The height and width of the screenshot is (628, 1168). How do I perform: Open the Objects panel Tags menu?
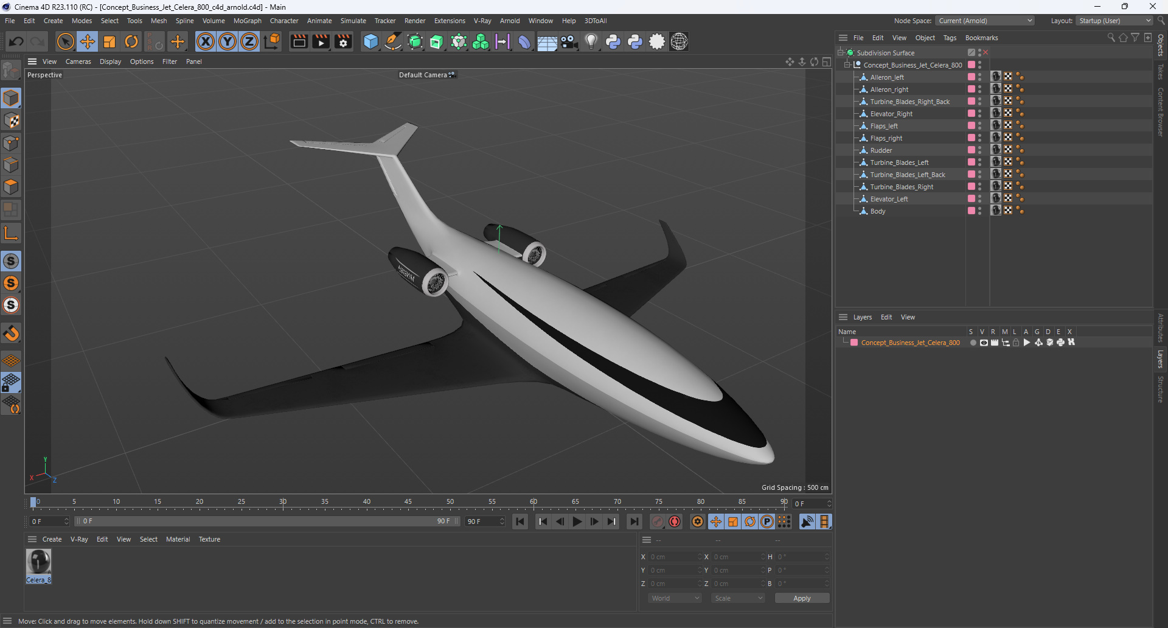(x=950, y=38)
